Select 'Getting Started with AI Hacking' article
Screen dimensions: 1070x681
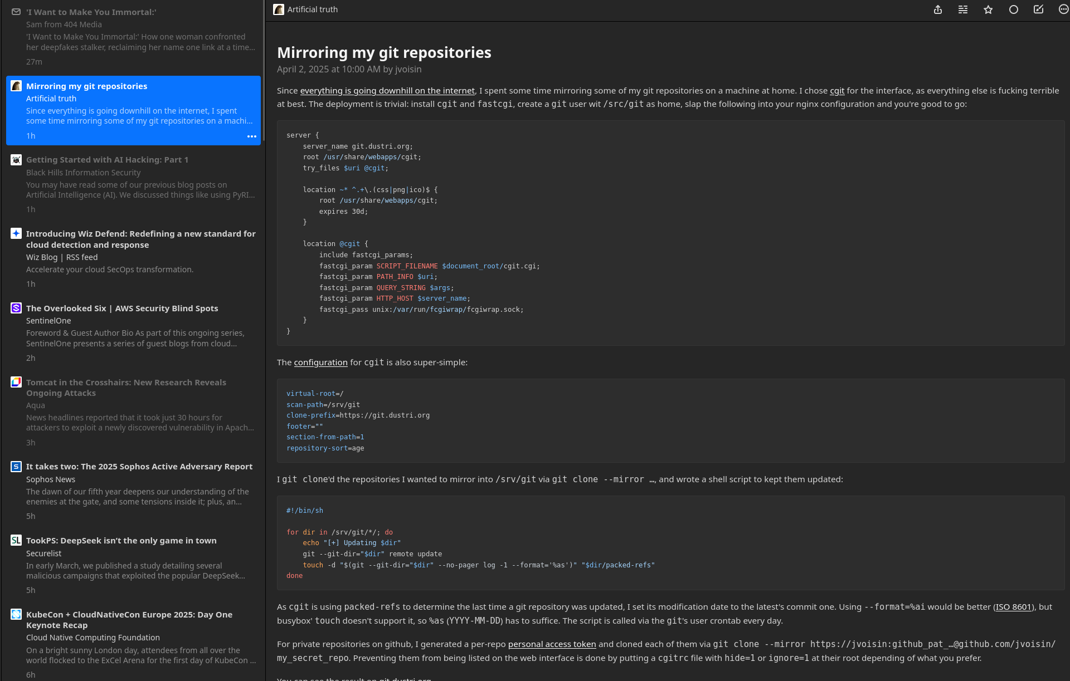coord(107,160)
